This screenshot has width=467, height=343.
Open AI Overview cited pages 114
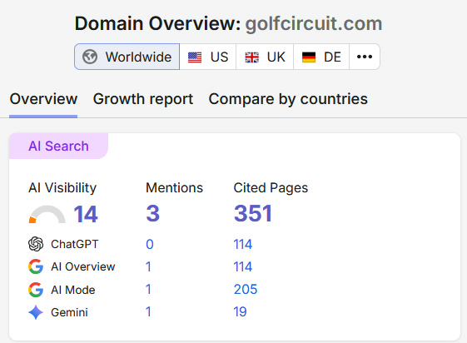pos(243,266)
